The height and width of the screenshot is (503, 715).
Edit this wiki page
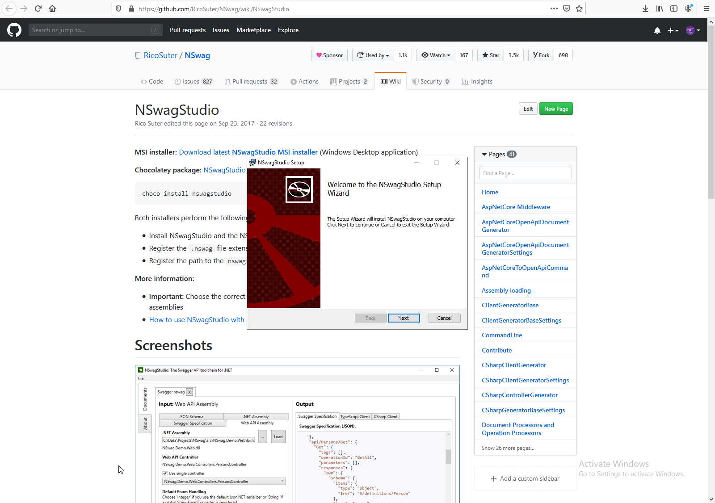point(528,109)
